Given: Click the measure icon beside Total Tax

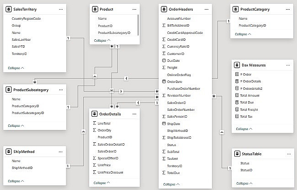Looking at the screenshot, I should tap(236, 116).
